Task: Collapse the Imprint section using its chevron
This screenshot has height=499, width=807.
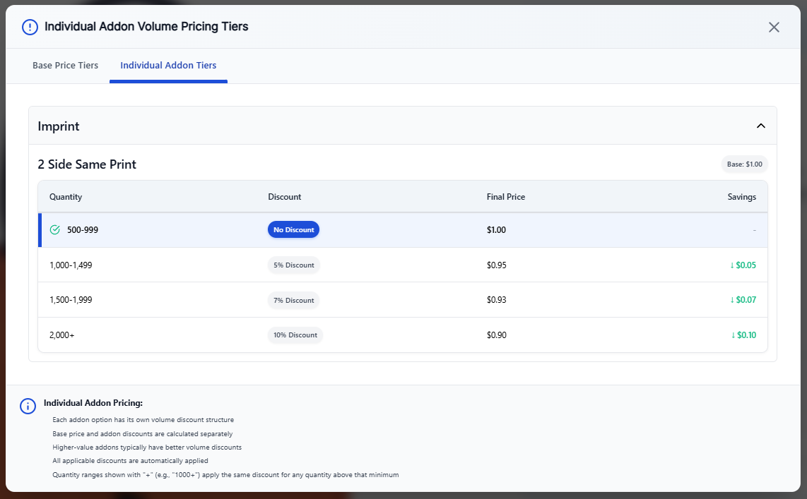Action: click(x=761, y=125)
